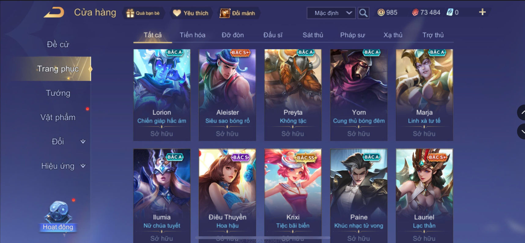The width and height of the screenshot is (525, 243).
Task: Open the Krixi Tiệc bãi biển skin card
Action: coord(293,196)
